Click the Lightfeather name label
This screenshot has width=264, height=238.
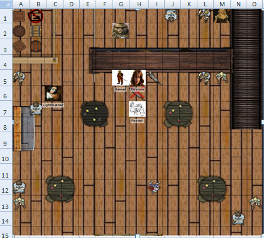pos(53,105)
